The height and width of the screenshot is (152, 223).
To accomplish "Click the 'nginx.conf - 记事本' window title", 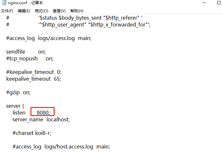I will pos(25,3).
